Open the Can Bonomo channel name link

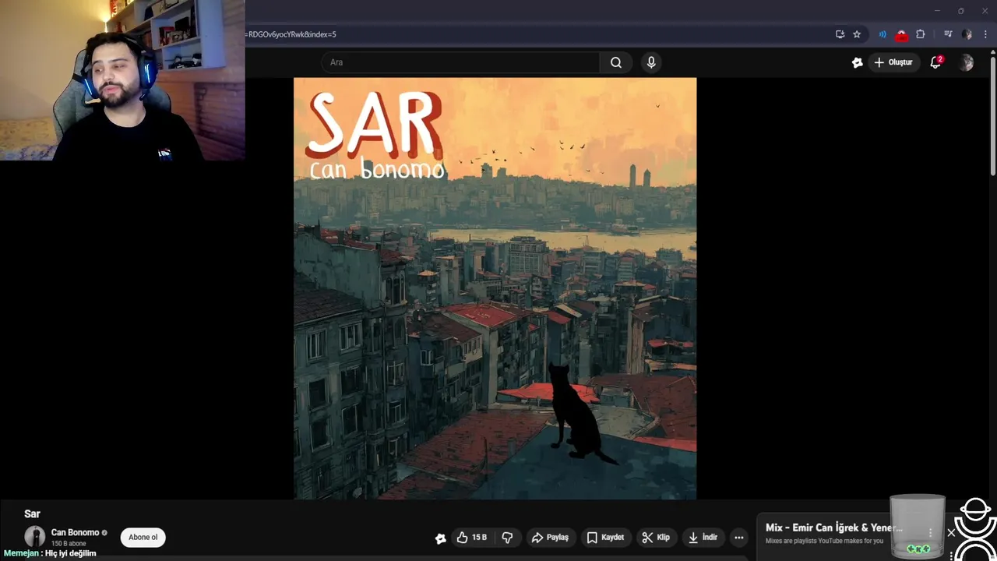click(x=75, y=532)
